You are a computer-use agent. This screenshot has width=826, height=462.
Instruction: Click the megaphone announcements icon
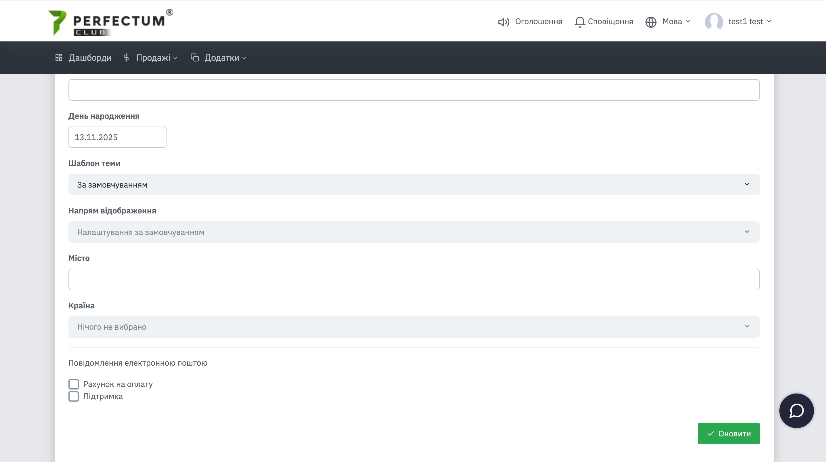[x=503, y=22]
